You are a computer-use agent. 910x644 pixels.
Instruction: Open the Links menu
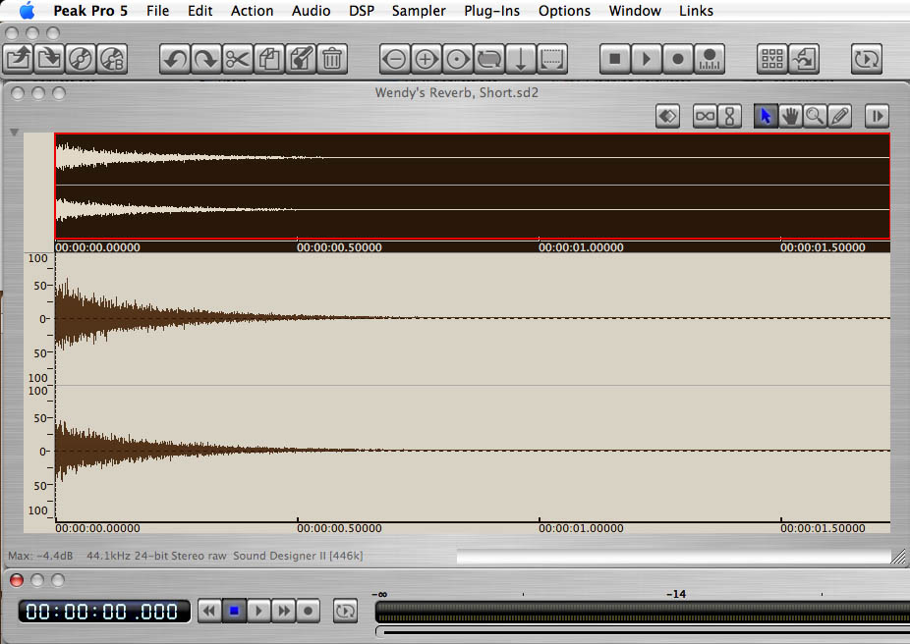pos(696,11)
